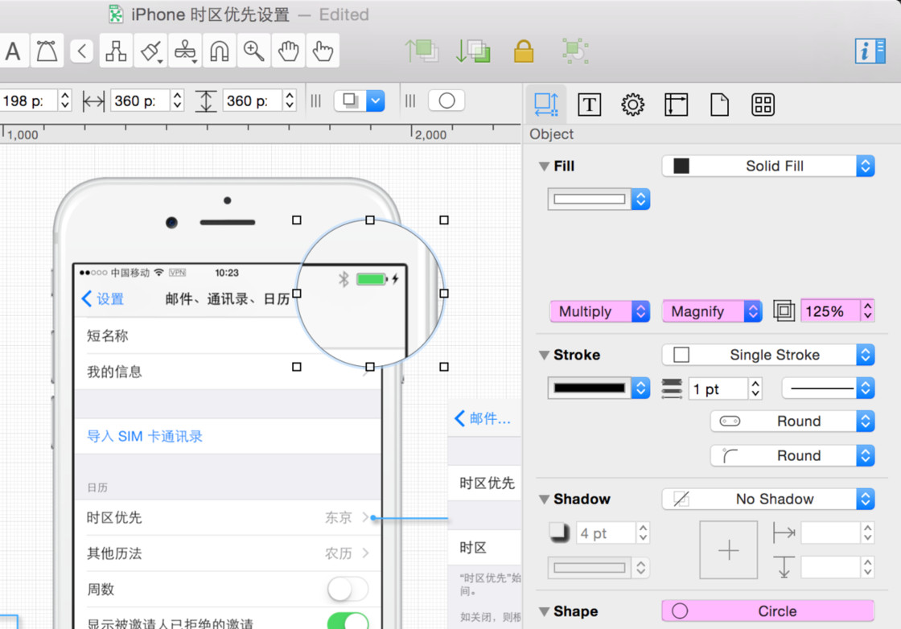Click the Lock icon in toolbar
Image resolution: width=901 pixels, height=629 pixels.
pos(524,51)
